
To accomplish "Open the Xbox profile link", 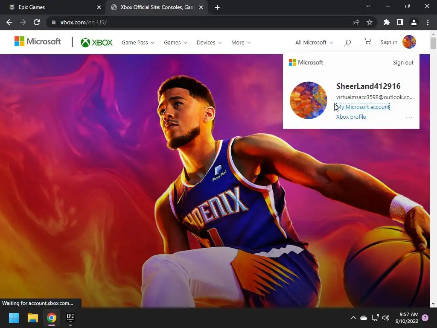I will 351,117.
